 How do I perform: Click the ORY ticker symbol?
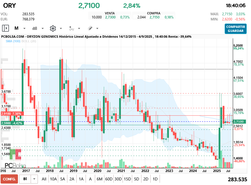[10, 5]
